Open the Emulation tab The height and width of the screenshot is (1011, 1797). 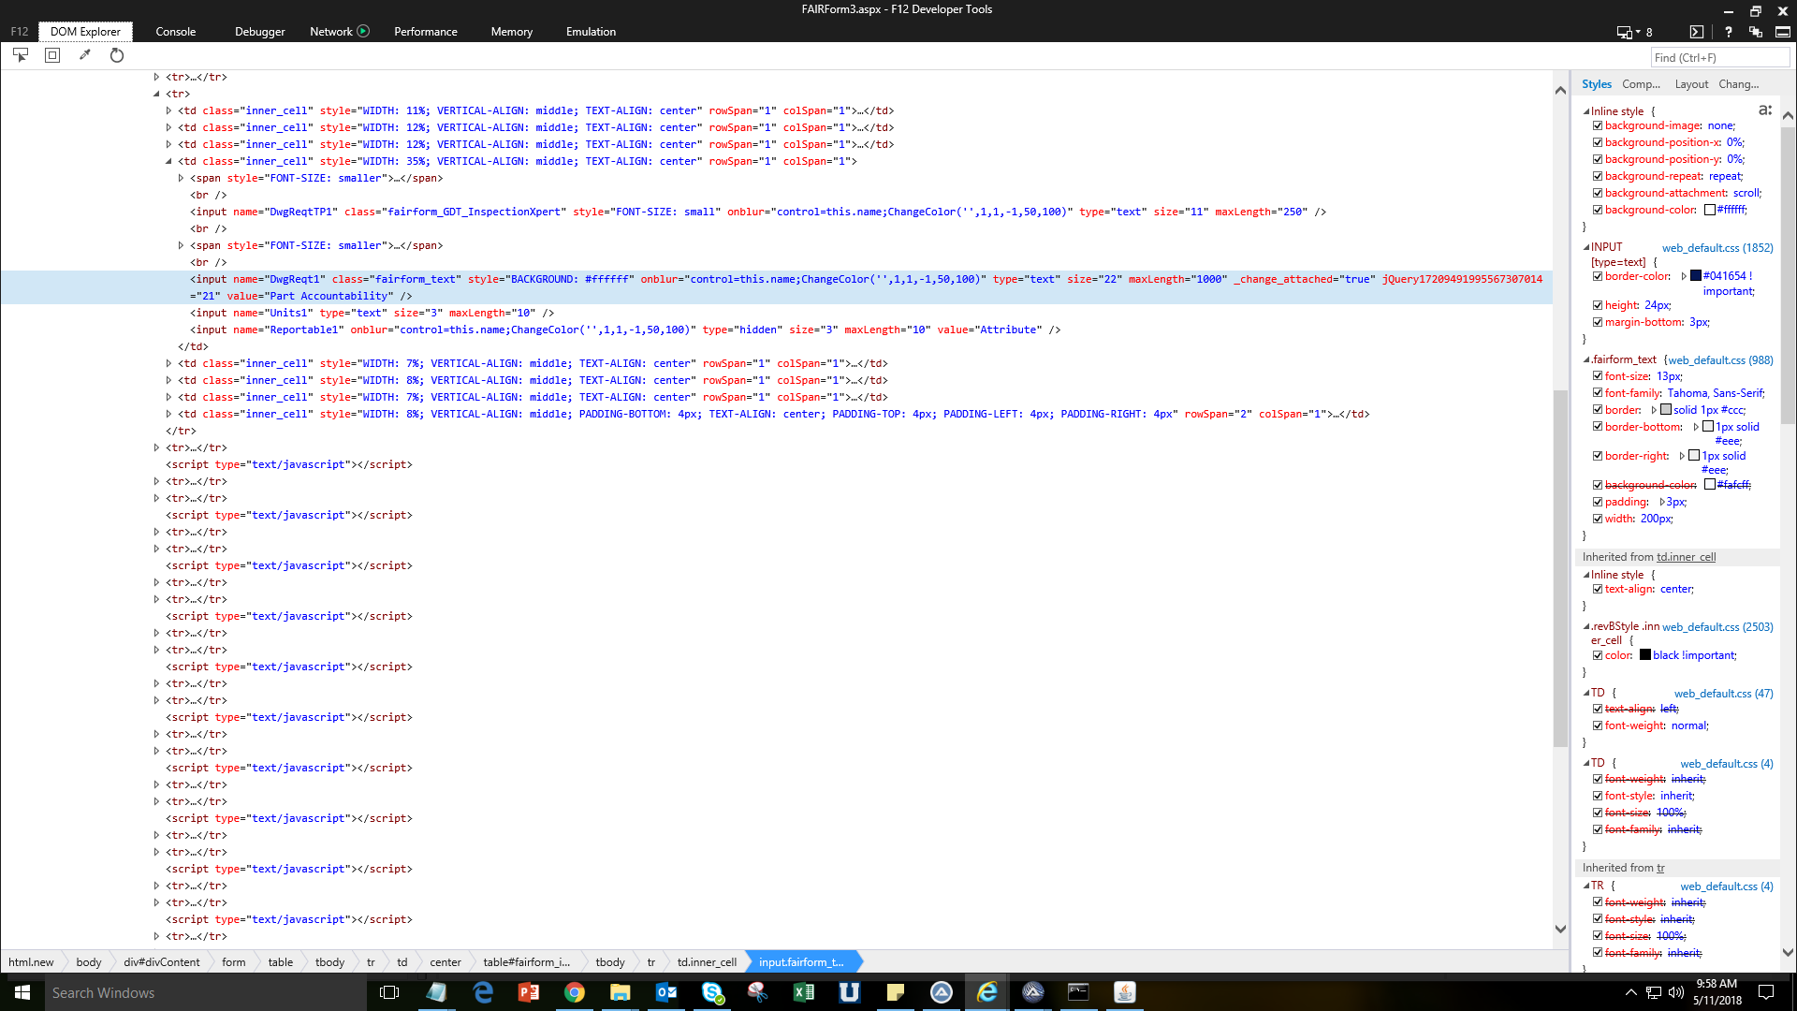[x=591, y=32]
